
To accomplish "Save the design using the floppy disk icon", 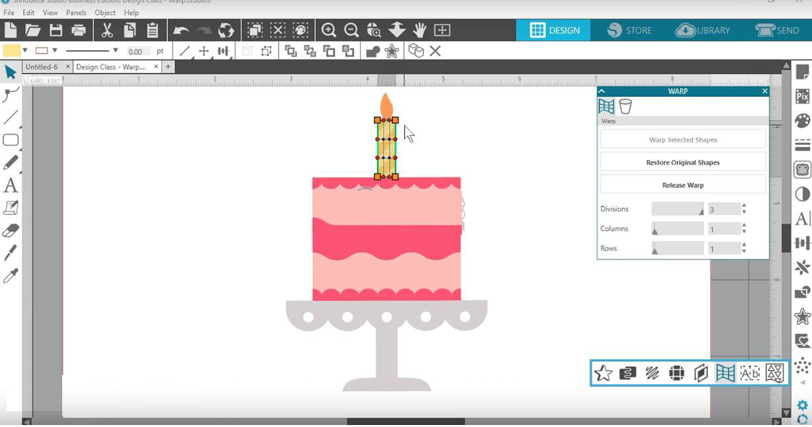I will click(56, 30).
